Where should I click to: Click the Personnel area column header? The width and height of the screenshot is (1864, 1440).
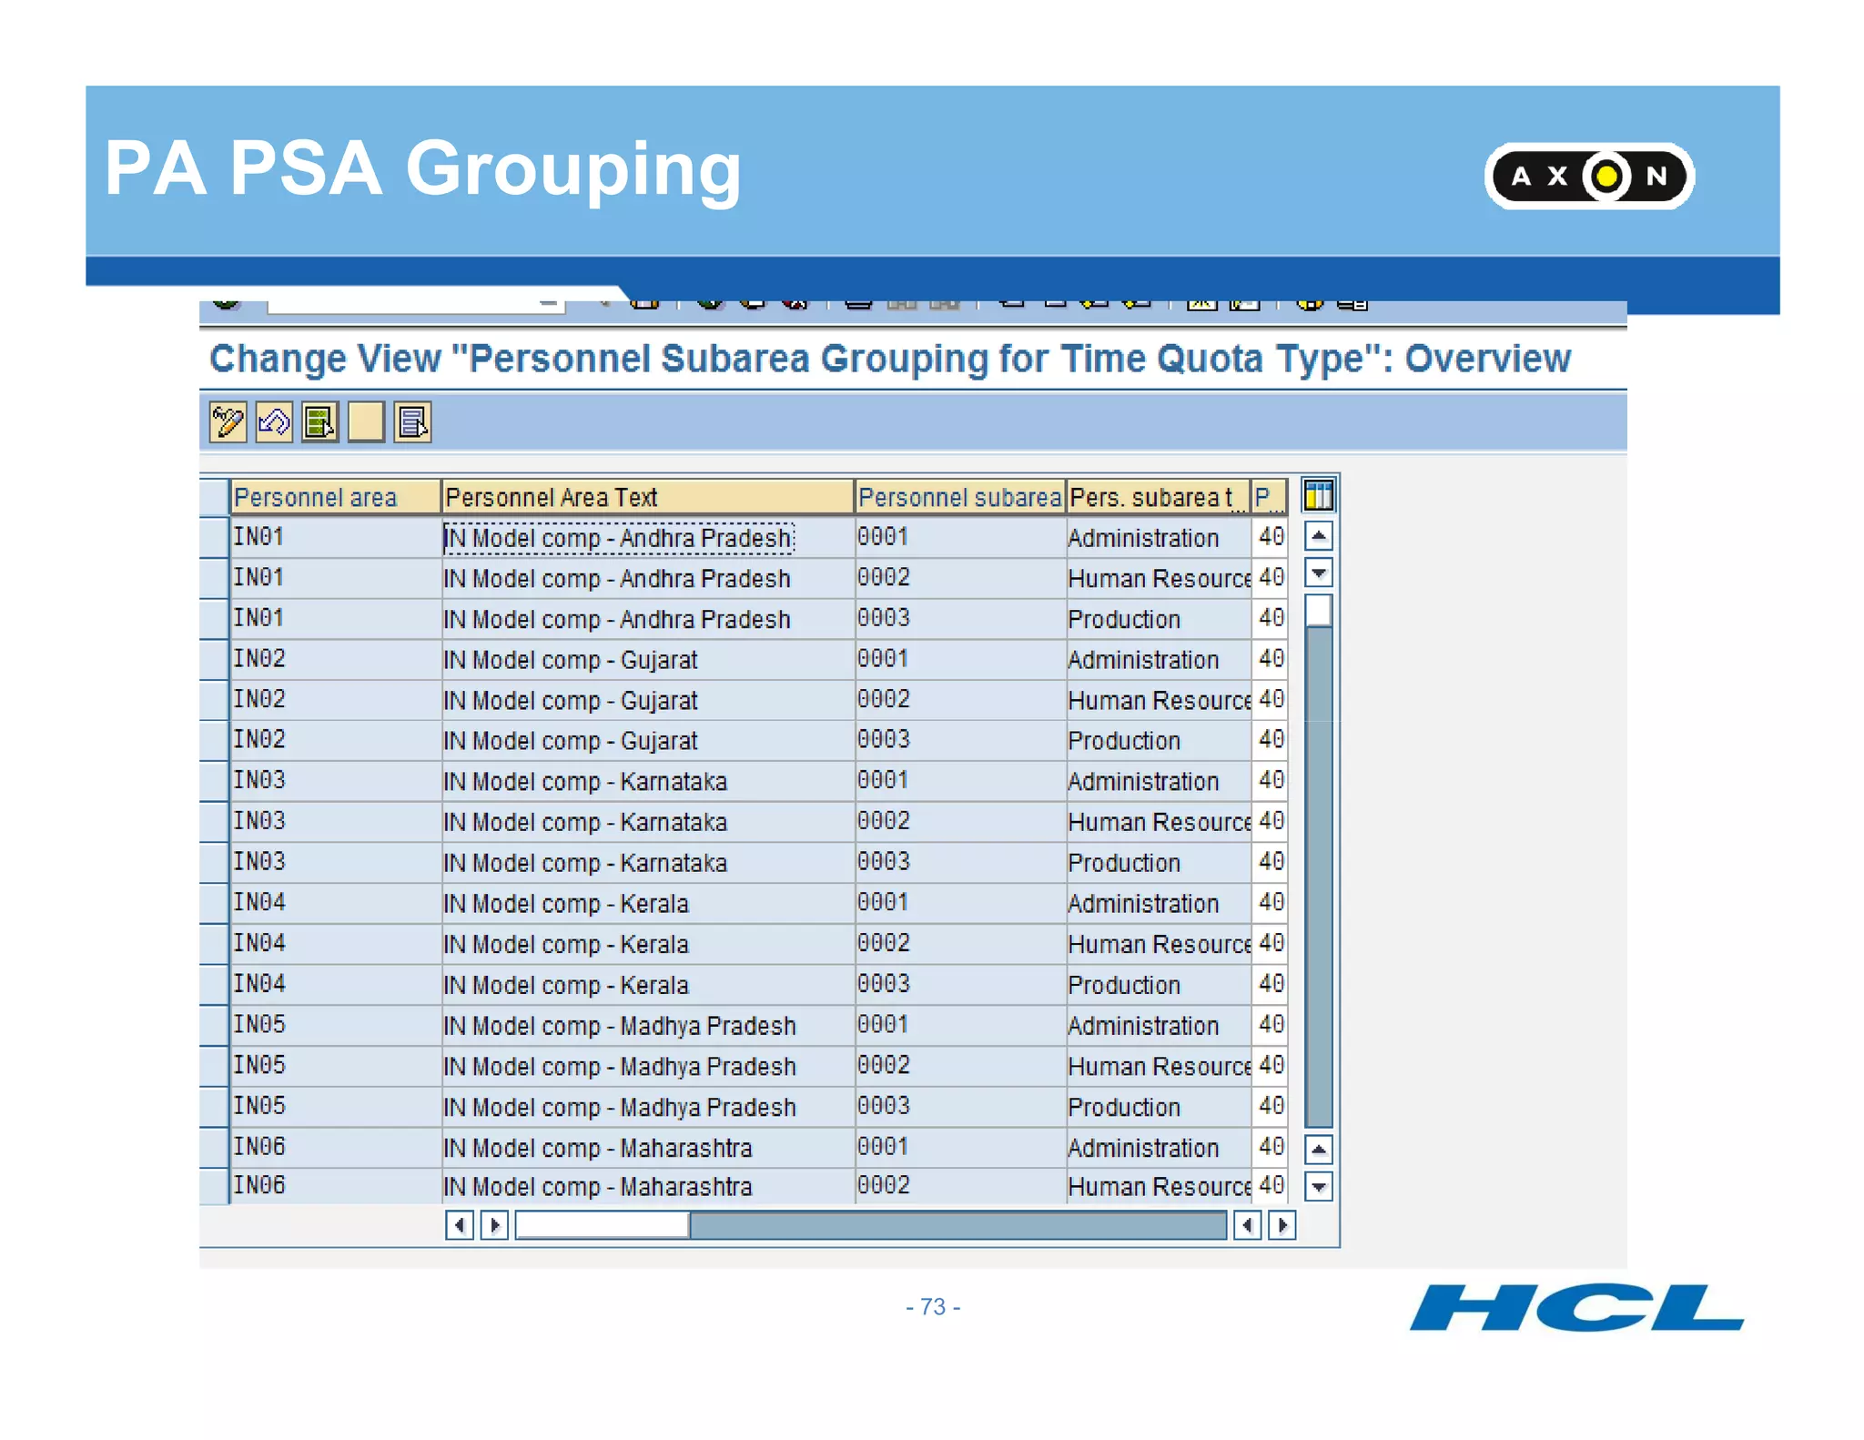point(335,497)
